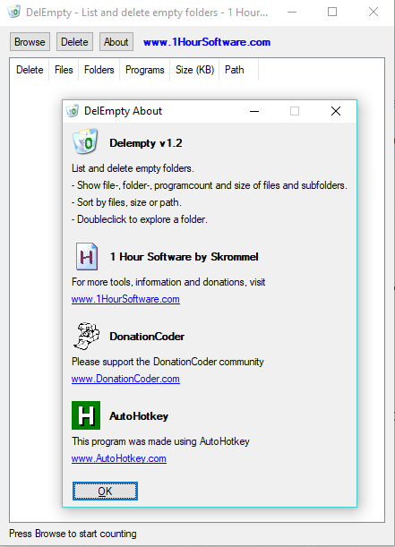
Task: Click the 'AutoHotkey' heading text
Action: [139, 415]
